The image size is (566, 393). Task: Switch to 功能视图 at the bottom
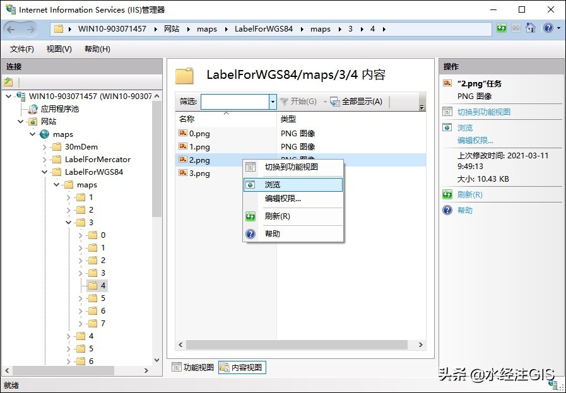click(x=193, y=367)
